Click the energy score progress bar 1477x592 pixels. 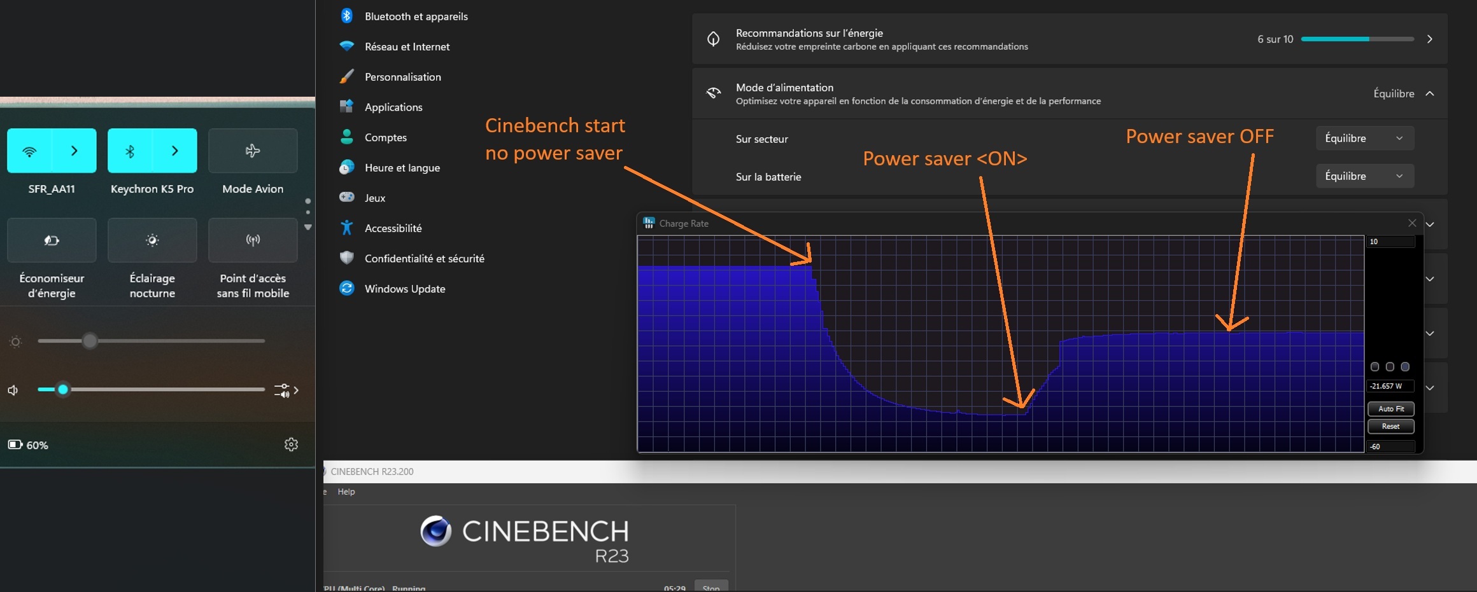tap(1357, 39)
